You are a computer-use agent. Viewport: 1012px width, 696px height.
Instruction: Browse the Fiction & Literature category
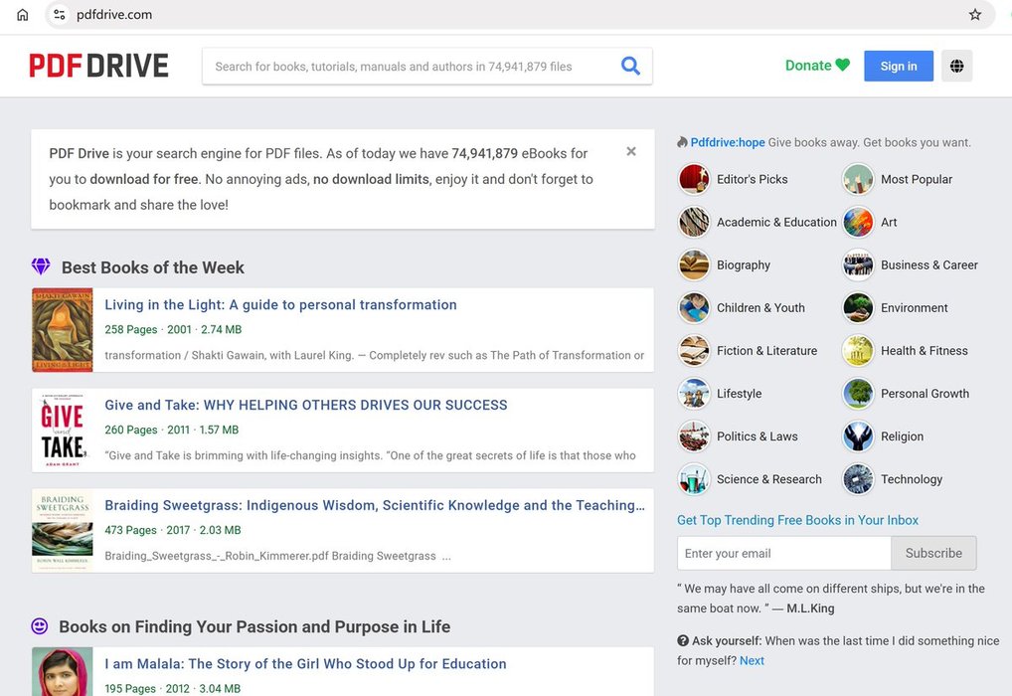[766, 351]
